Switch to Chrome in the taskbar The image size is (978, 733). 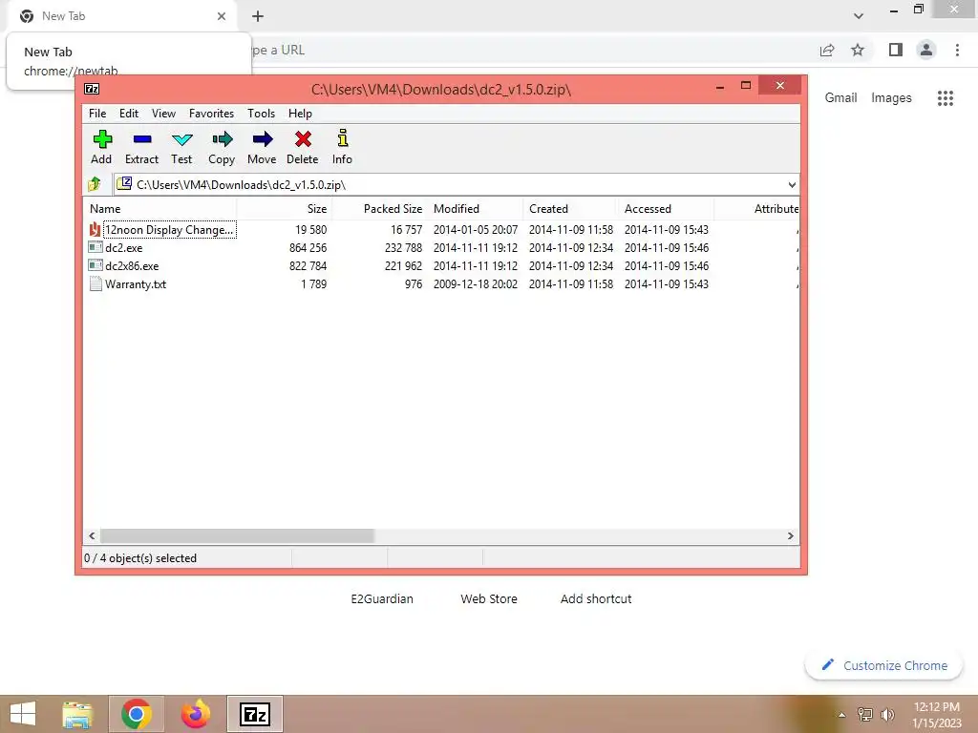click(x=137, y=714)
